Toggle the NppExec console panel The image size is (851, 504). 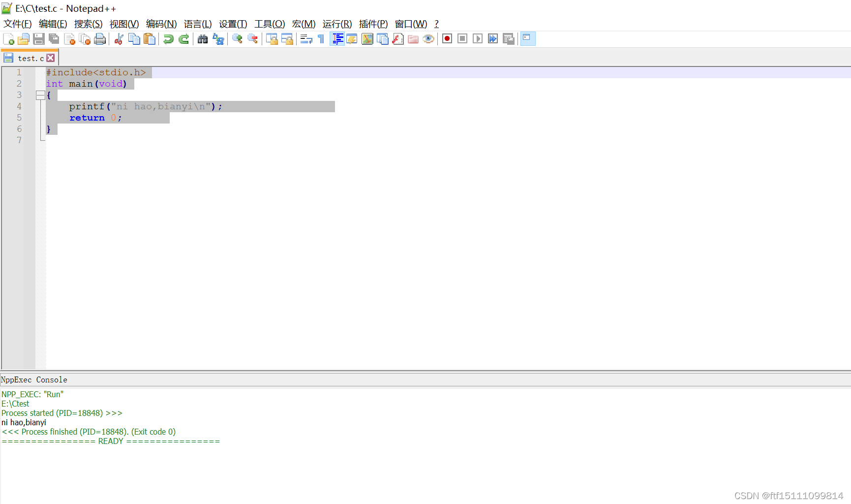(x=527, y=39)
